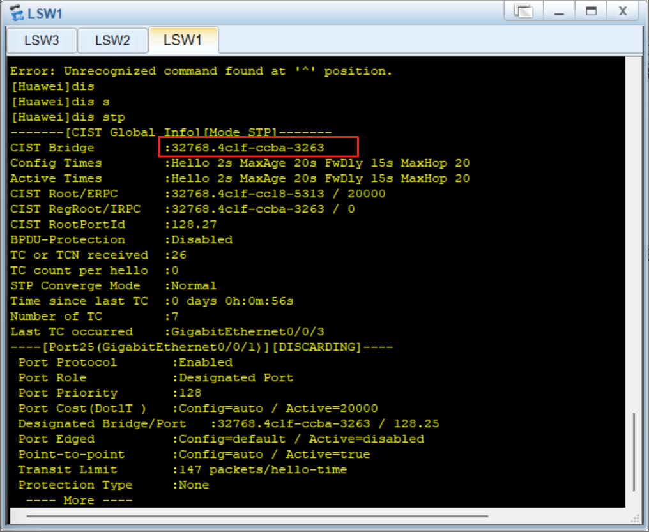Click 'Protection Type :None' line

[x=114, y=485]
